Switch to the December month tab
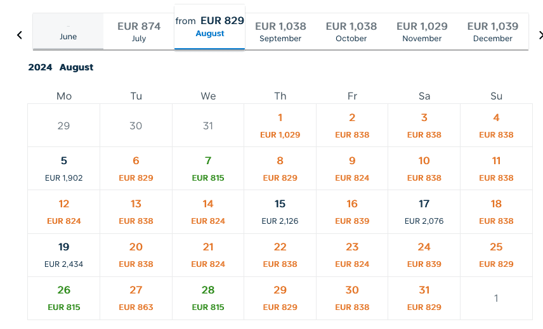The height and width of the screenshot is (329, 543). tap(493, 32)
